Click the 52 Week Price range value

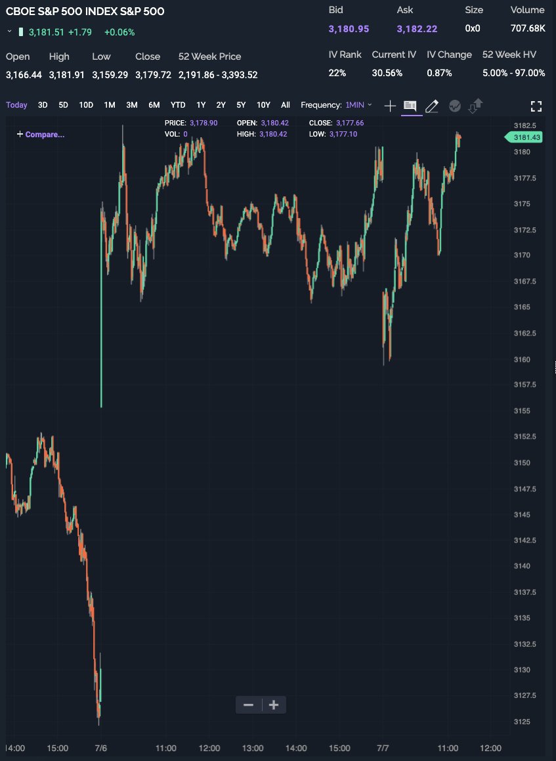tap(218, 75)
